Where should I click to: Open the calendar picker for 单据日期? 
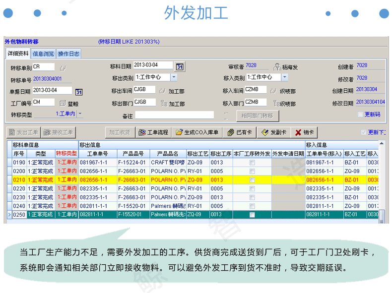click(x=79, y=92)
